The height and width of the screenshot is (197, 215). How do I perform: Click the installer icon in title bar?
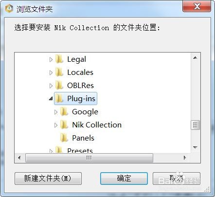pos(9,8)
